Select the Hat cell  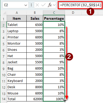17,56
